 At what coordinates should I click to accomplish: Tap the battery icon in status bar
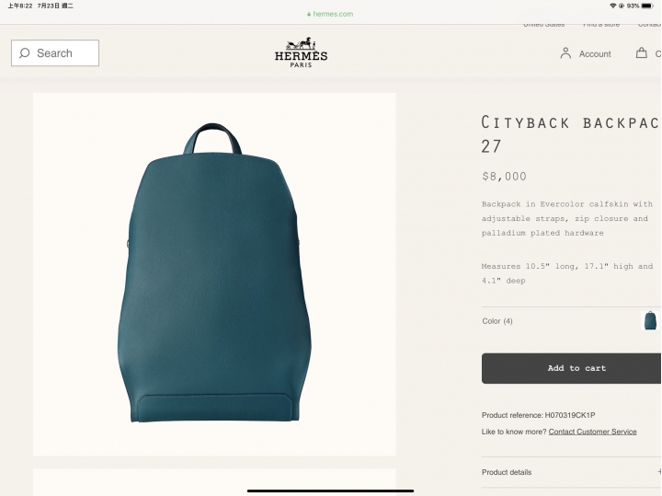pos(646,6)
